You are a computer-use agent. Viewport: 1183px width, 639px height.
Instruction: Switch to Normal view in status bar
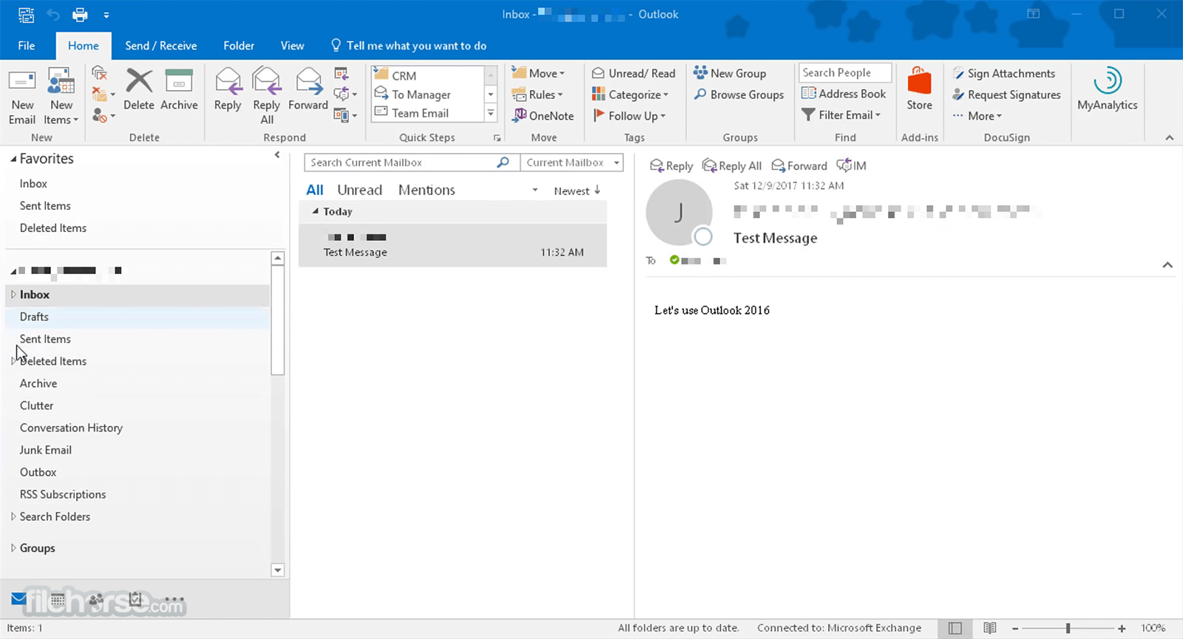click(955, 628)
